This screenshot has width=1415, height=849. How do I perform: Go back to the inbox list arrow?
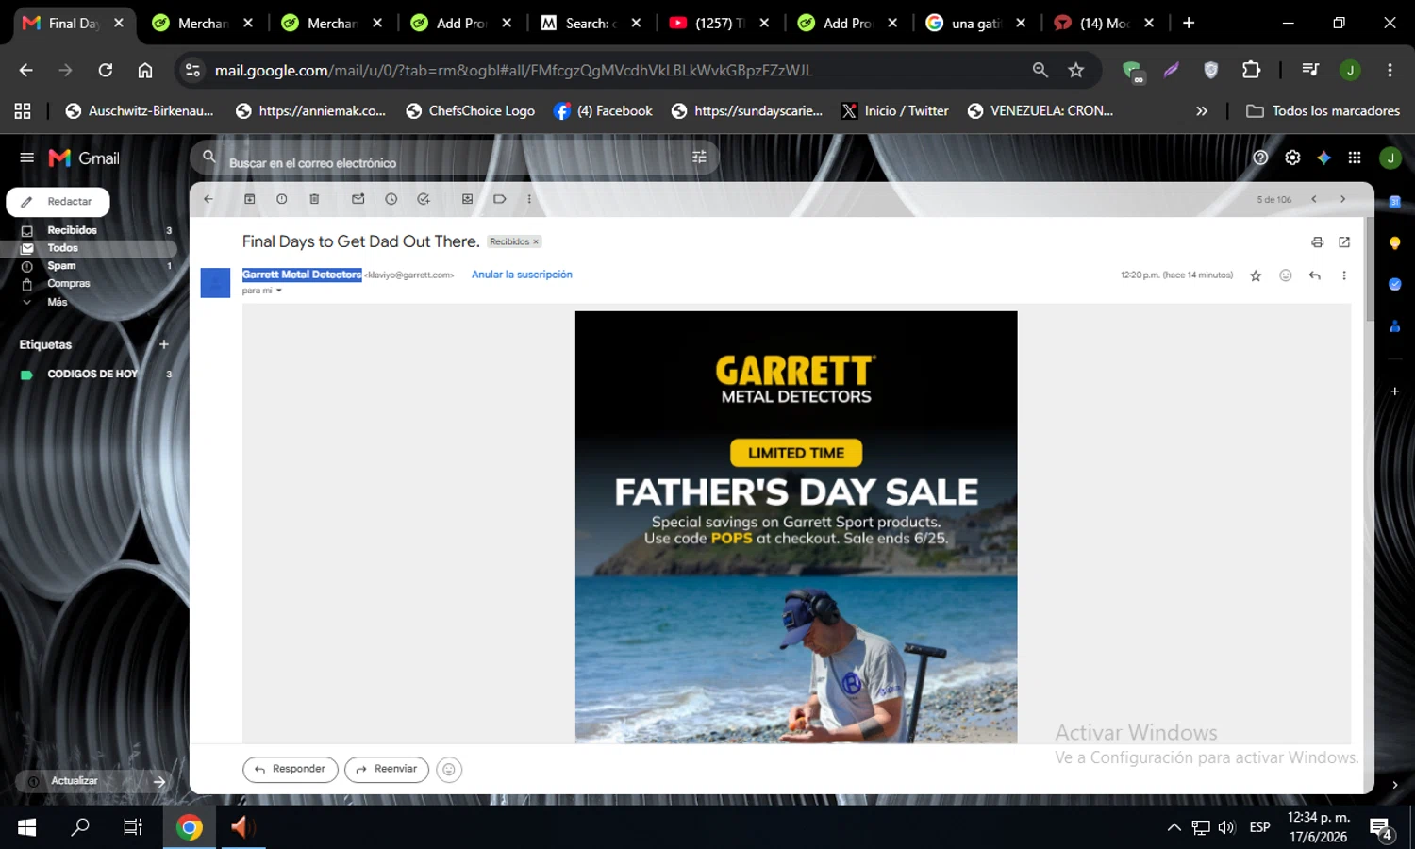208,199
